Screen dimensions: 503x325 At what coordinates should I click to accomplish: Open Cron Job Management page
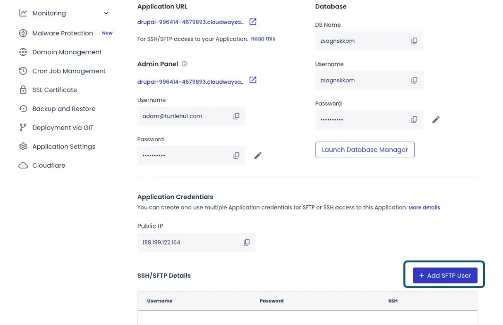click(68, 71)
